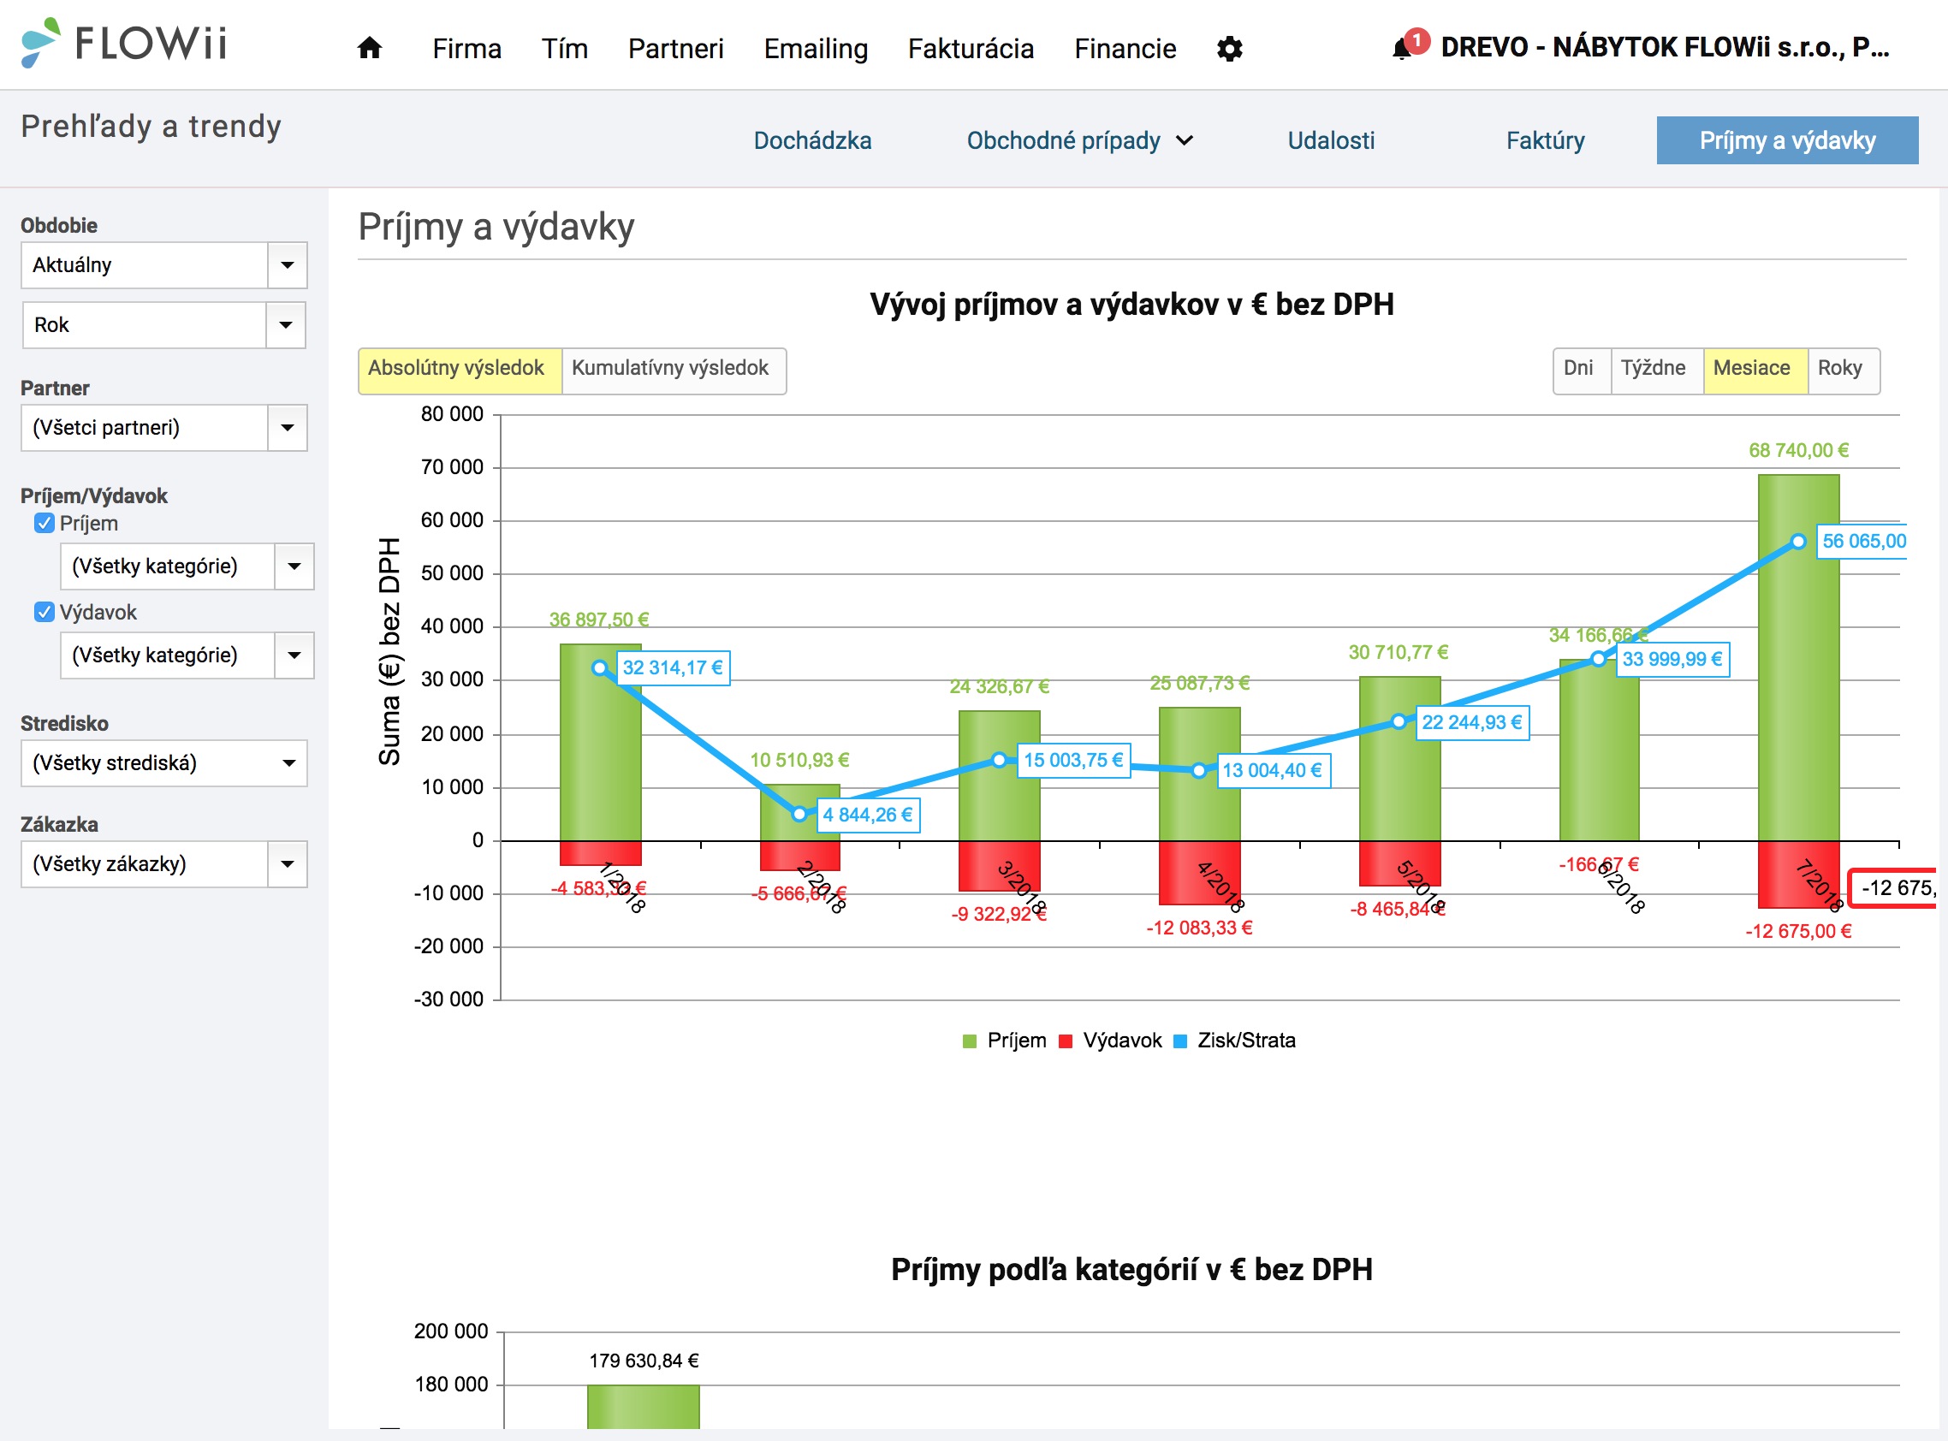Screen dimensions: 1948x1441
Task: Click the 3/2018 green income bar
Action: tap(999, 776)
